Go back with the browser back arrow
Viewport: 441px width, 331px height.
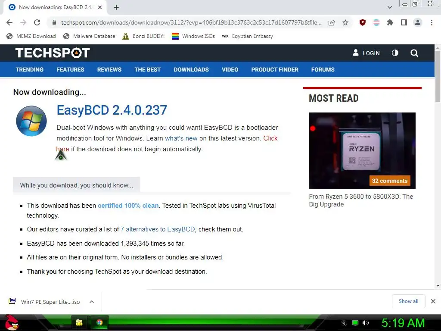(9, 22)
